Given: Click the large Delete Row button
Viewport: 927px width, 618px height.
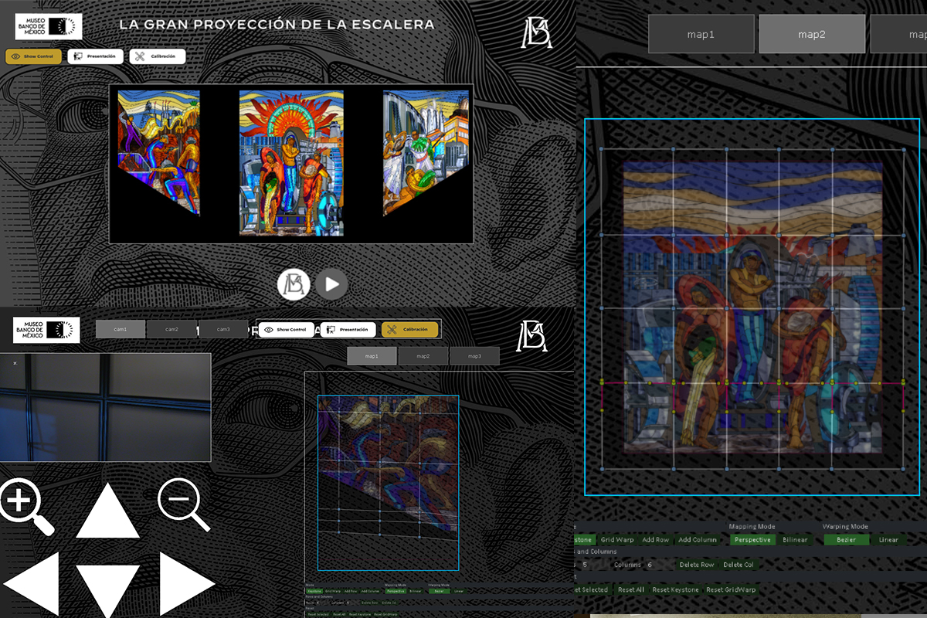Looking at the screenshot, I should 697,565.
